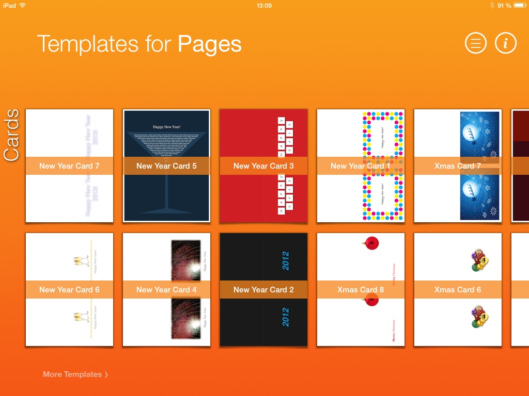Tap the Templates for Pages title
Screen dimensions: 529x396
tap(139, 44)
